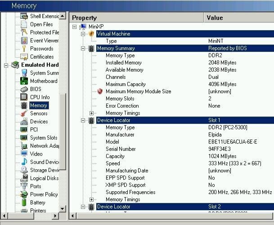Click sidebar horizontal scroll left arrow
274x225 pixels.
(4, 216)
